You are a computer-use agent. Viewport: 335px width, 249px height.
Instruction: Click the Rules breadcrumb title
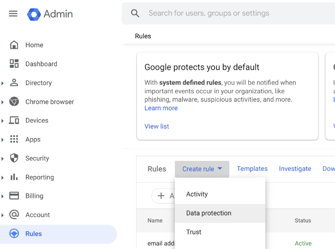(143, 36)
